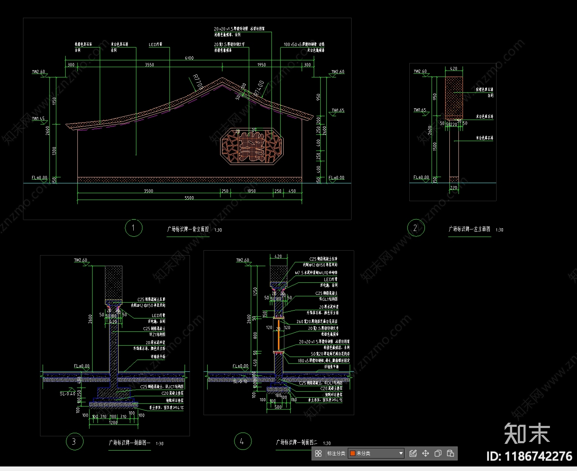Click the 广场标识牌—背立面图 title
This screenshot has height=471, width=577.
pos(188,229)
